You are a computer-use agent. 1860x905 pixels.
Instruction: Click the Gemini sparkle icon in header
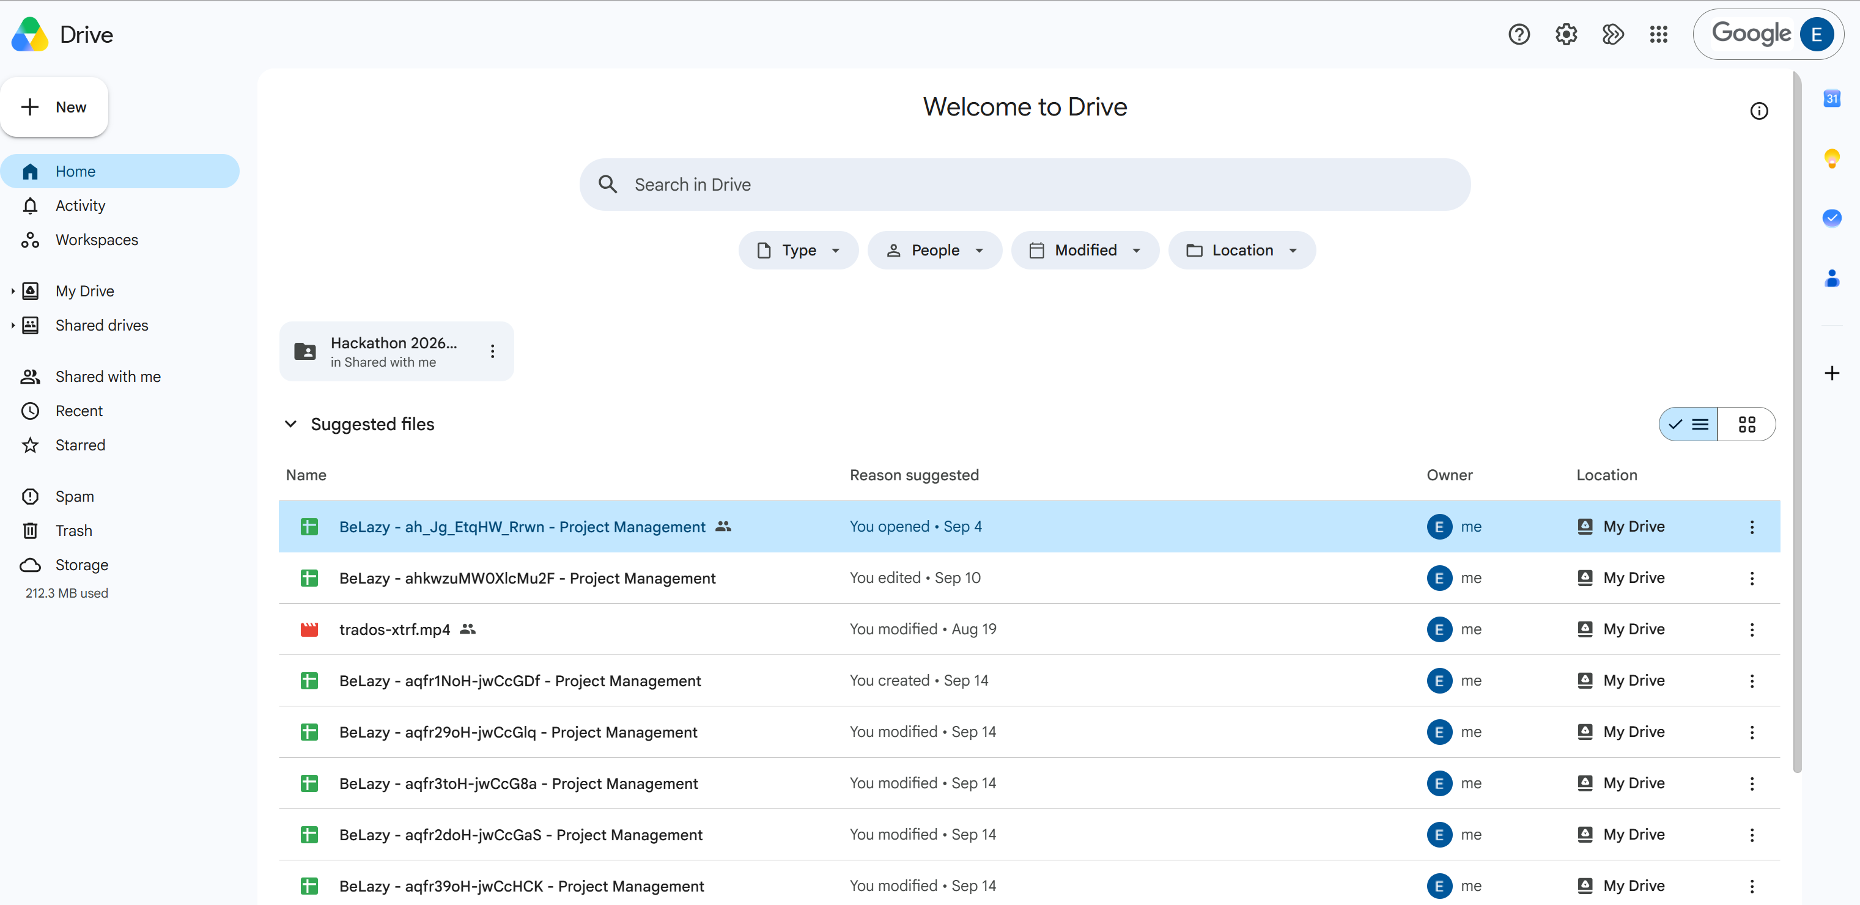(x=1612, y=35)
